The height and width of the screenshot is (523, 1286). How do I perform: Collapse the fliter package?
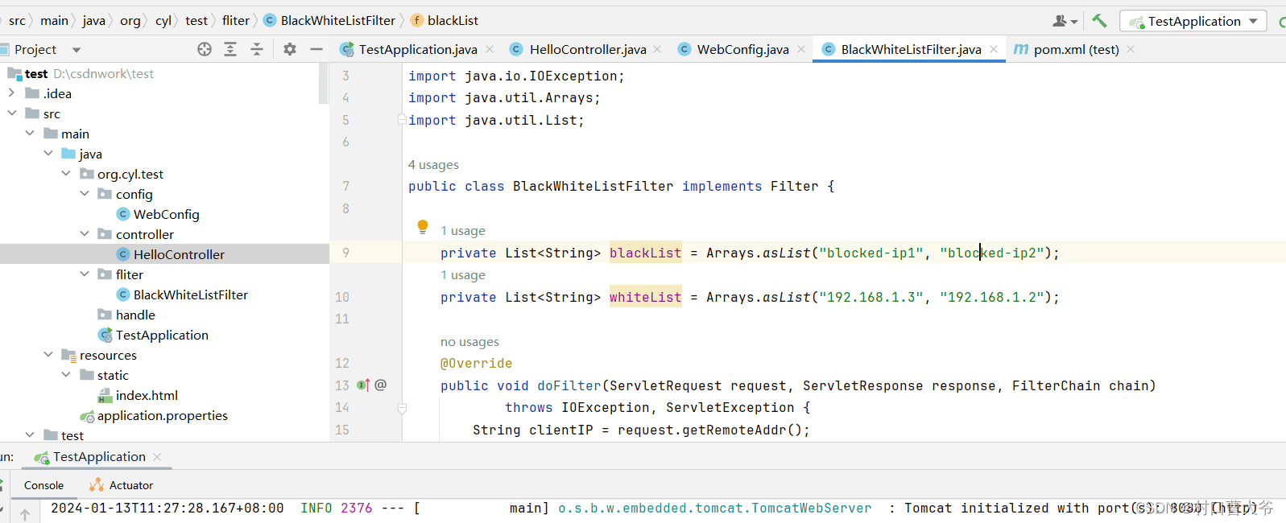[85, 274]
